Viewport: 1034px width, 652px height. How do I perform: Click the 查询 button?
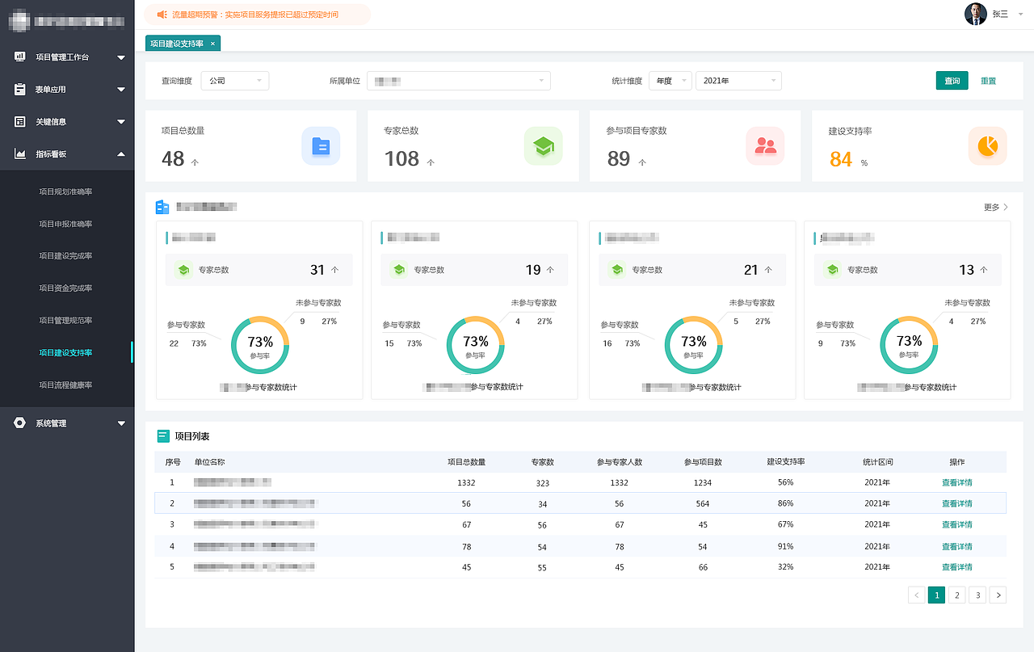(x=952, y=81)
